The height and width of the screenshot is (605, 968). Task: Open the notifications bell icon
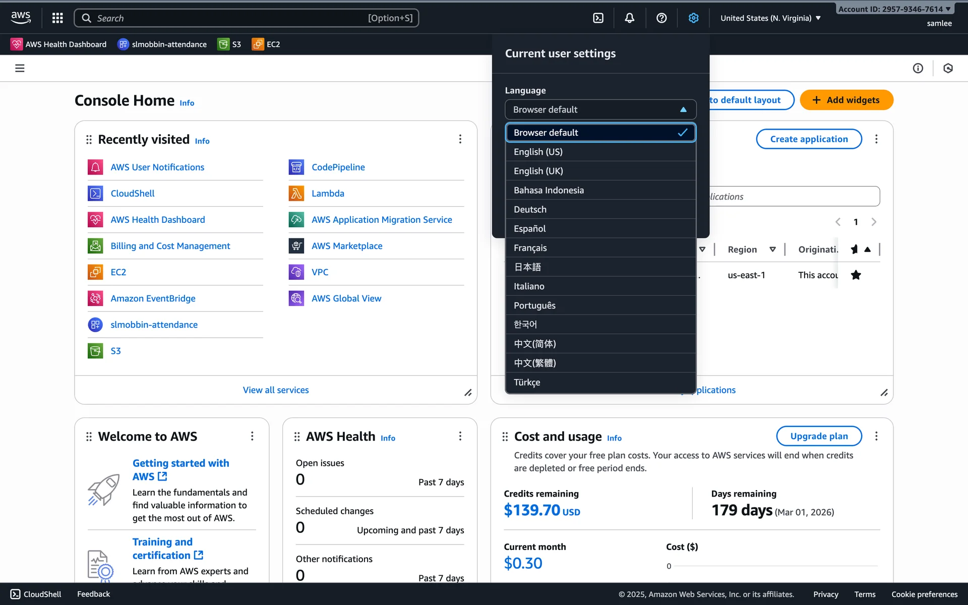pos(629,18)
